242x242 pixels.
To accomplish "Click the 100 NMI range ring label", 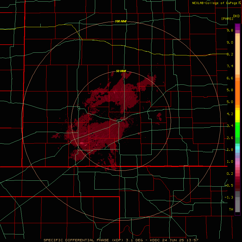I will [121, 21].
